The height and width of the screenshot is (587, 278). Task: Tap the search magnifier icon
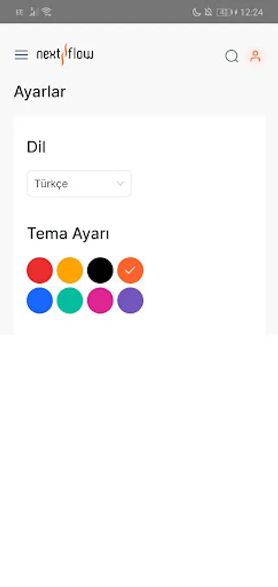(232, 57)
